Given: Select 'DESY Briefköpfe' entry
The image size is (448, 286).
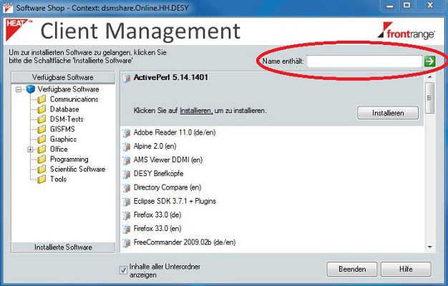Looking at the screenshot, I should [x=158, y=174].
